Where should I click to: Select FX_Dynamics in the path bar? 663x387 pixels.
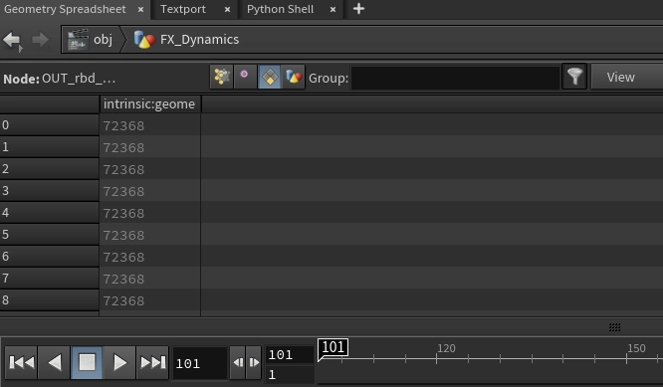(x=199, y=39)
